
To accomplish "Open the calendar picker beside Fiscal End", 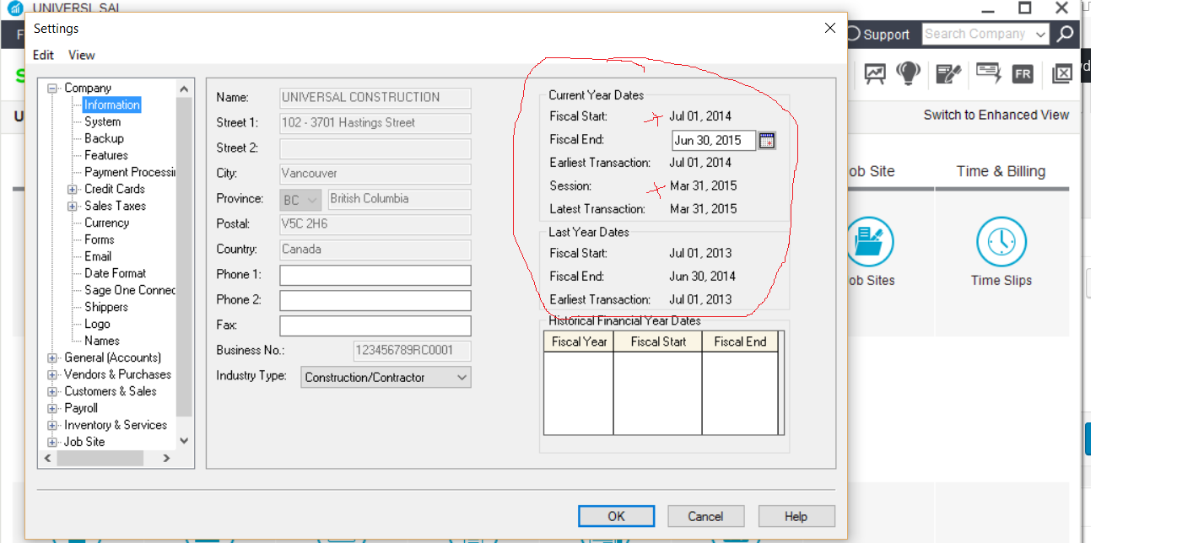I will pos(766,140).
